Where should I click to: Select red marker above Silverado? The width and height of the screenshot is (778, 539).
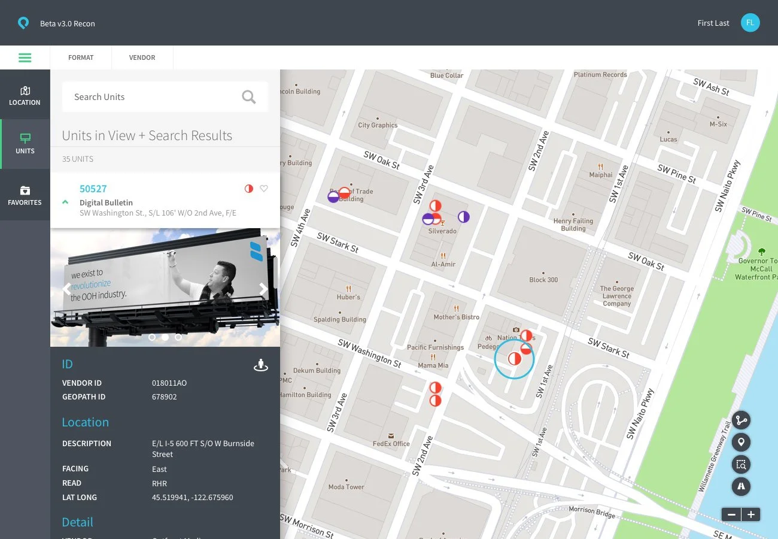click(x=435, y=206)
